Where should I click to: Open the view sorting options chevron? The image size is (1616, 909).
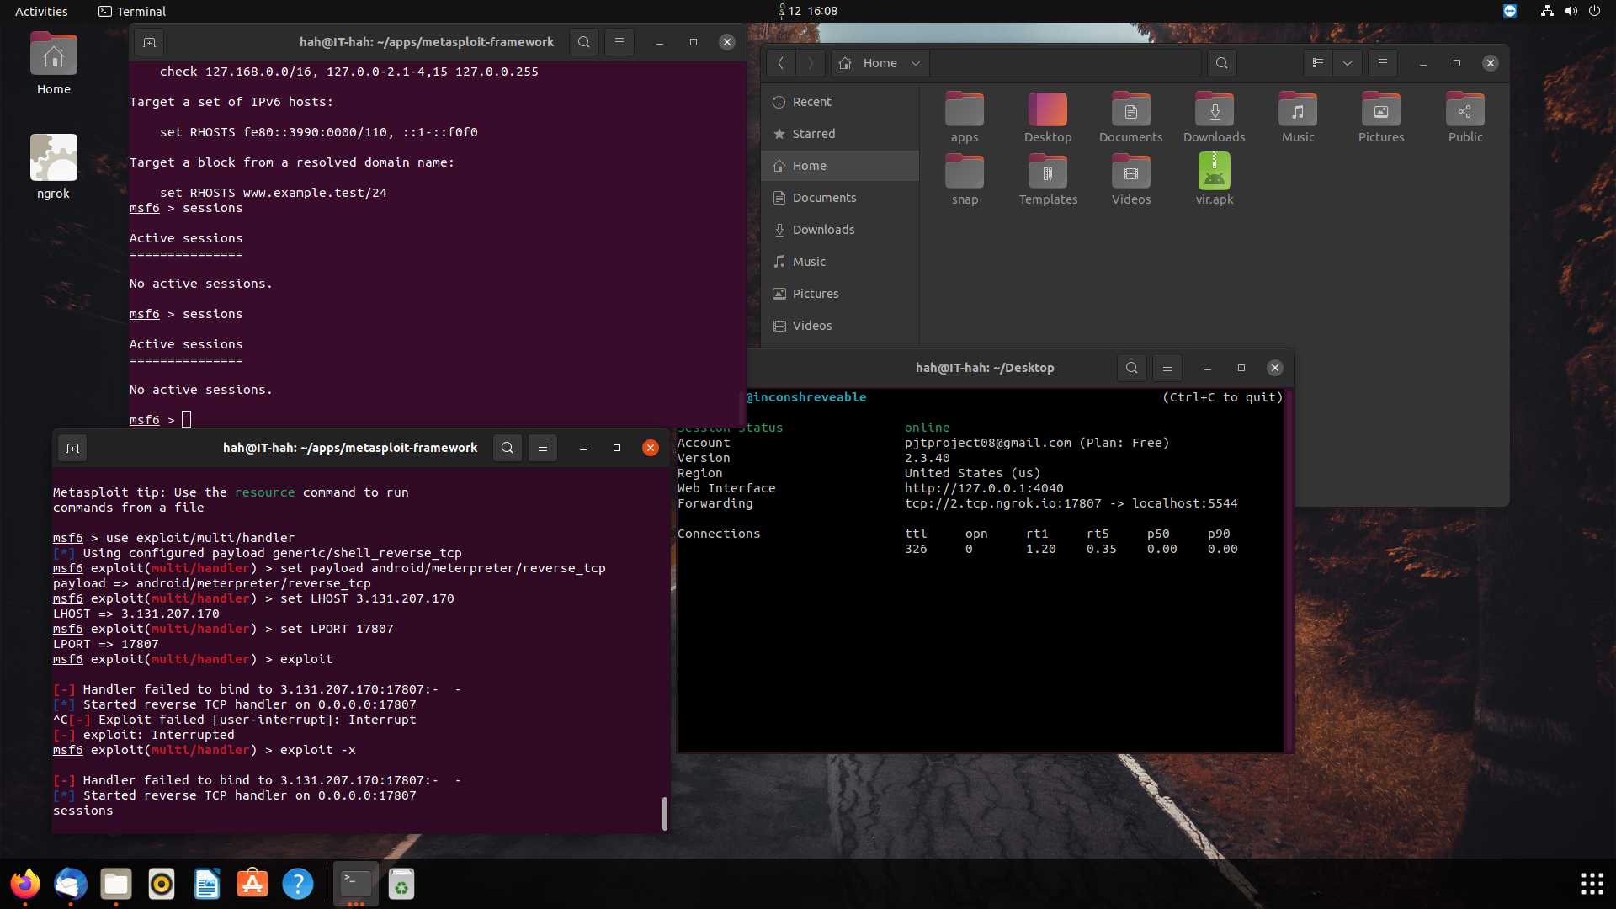pos(1348,62)
